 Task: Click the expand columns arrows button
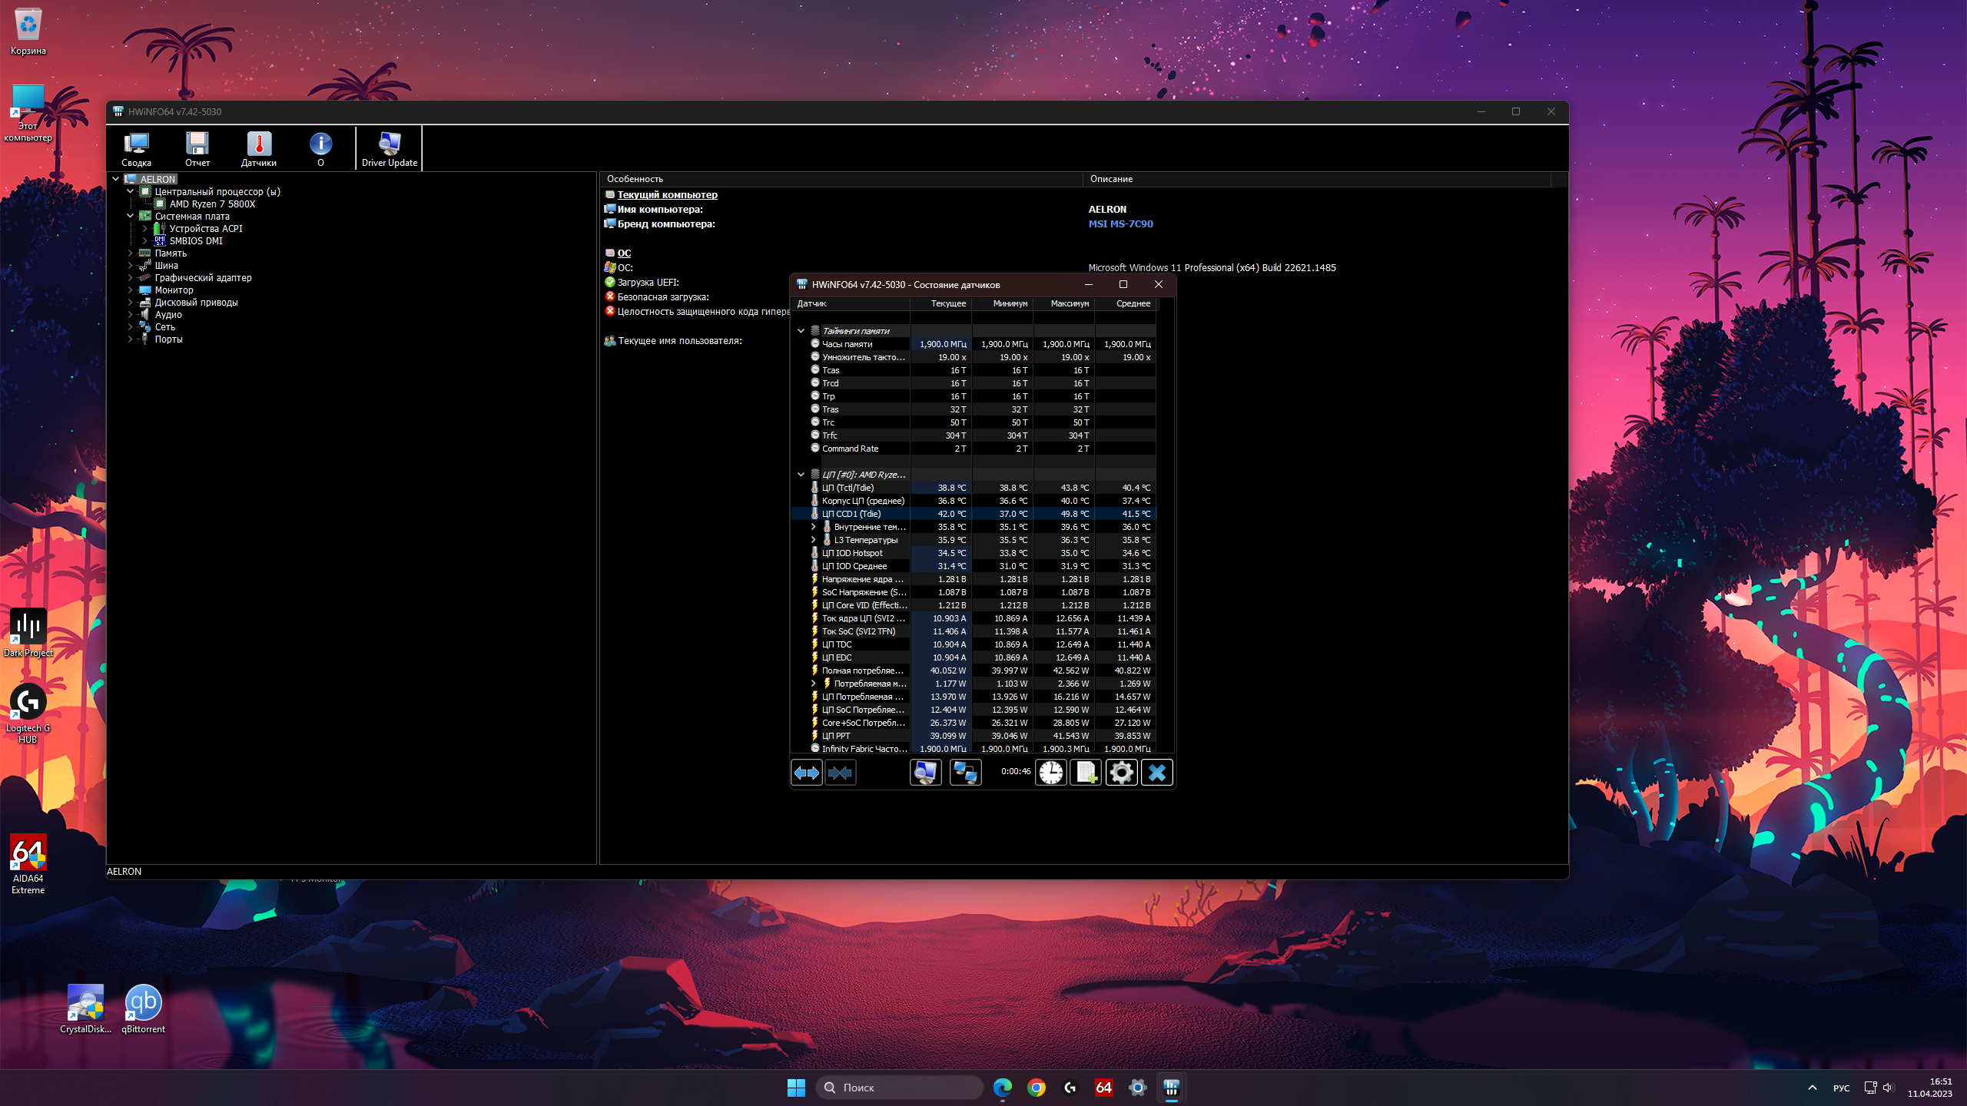tap(806, 773)
